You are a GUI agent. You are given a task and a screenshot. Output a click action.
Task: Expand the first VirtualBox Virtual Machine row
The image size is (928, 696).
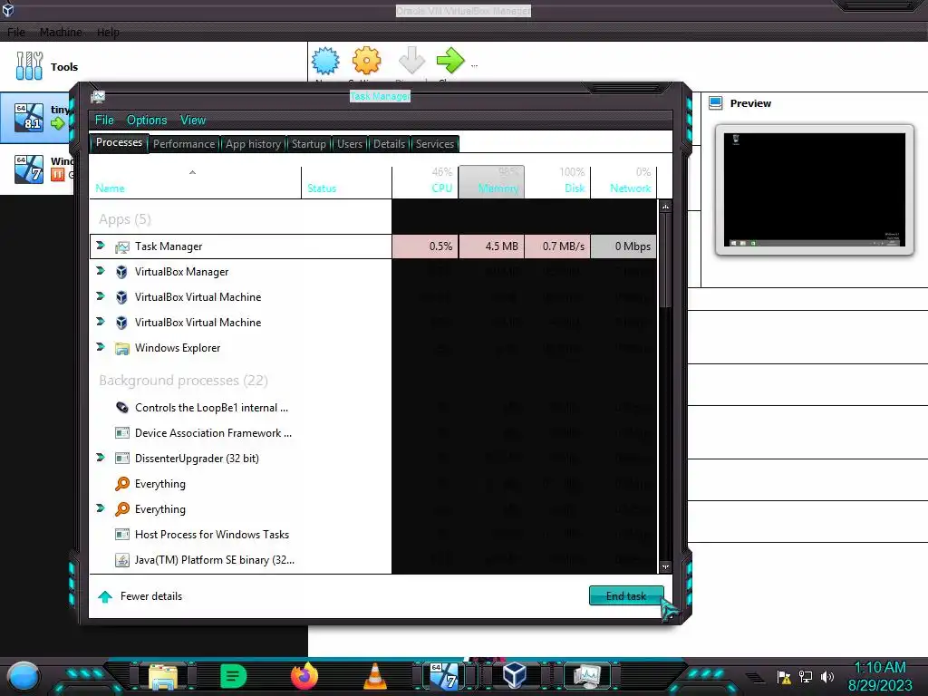101,296
